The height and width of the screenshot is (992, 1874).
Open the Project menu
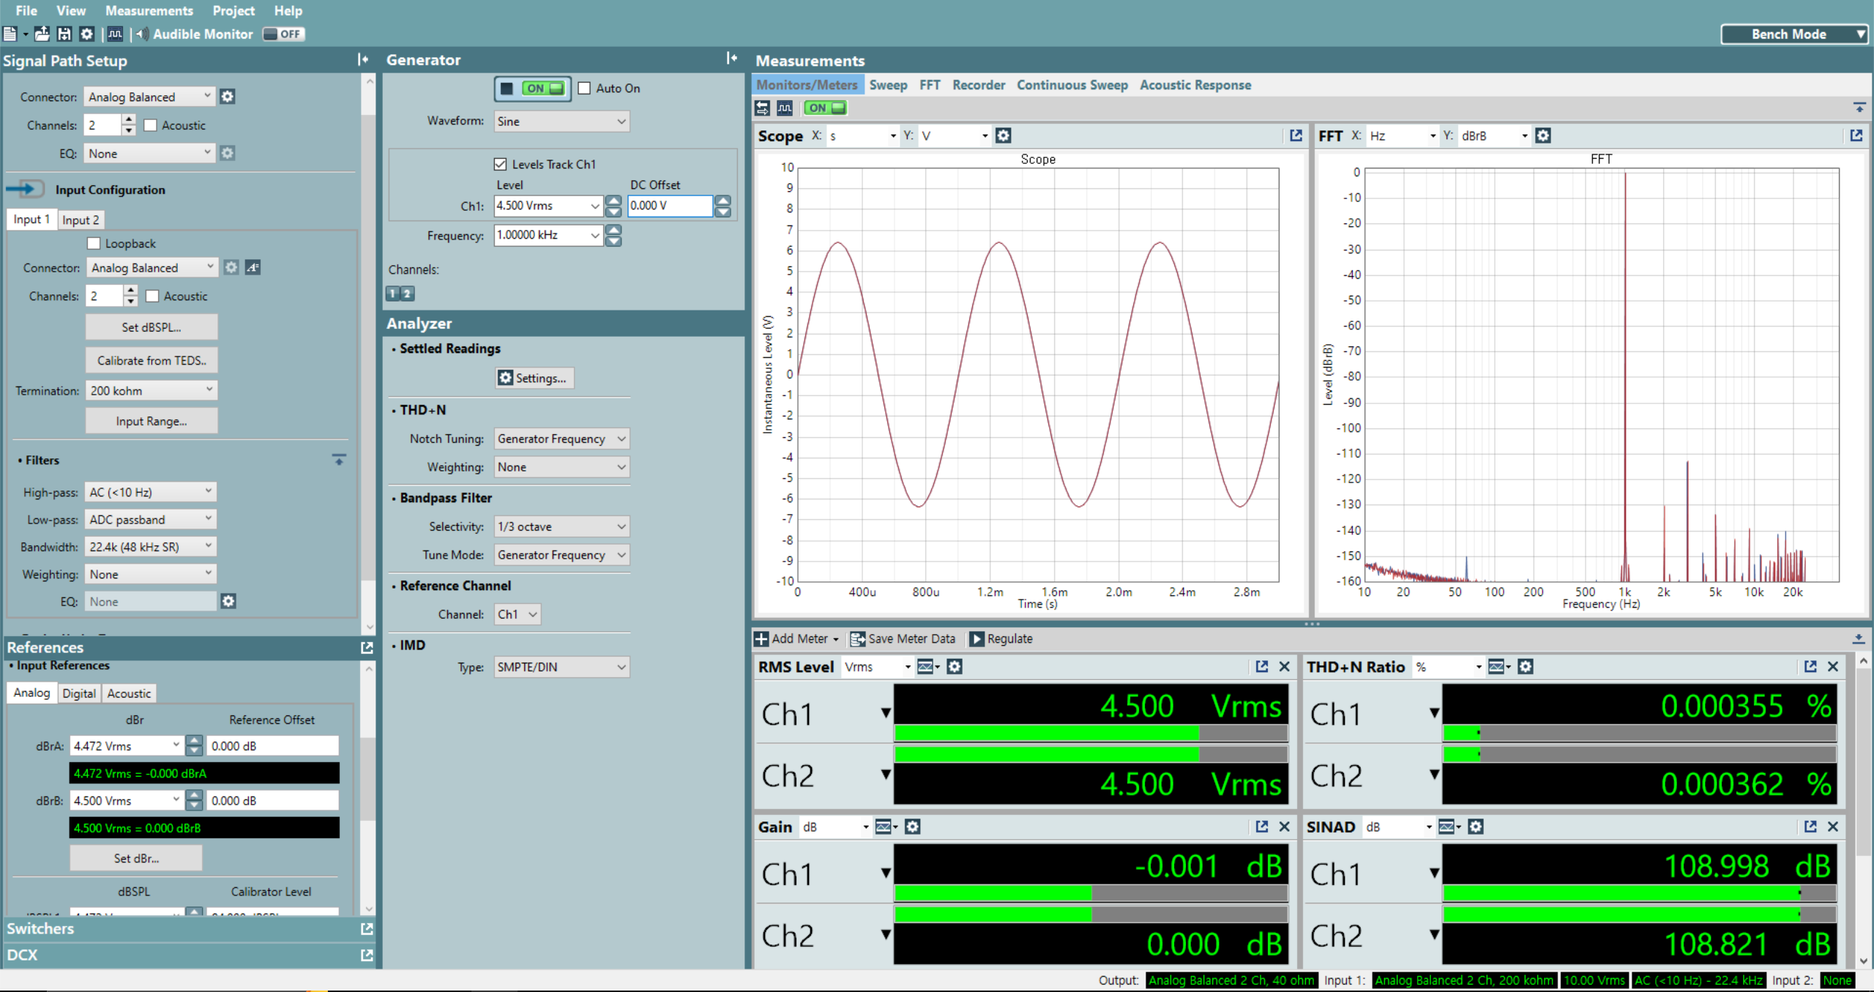click(x=234, y=10)
